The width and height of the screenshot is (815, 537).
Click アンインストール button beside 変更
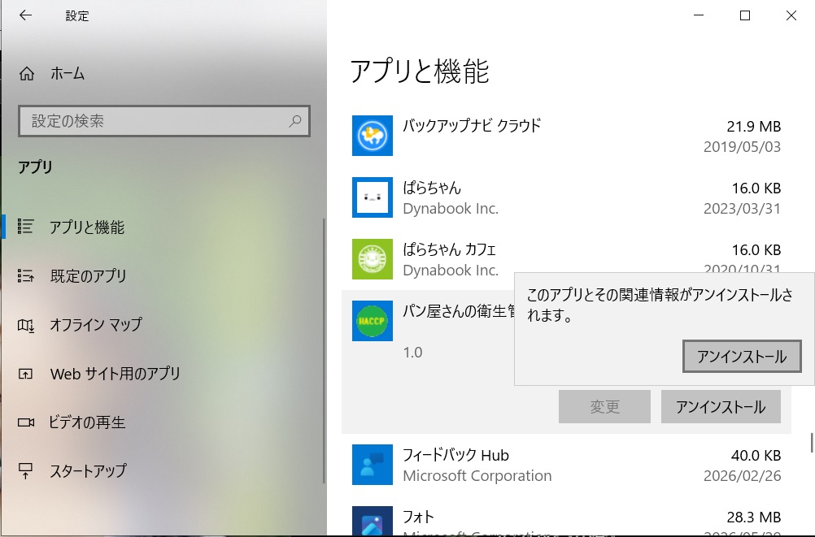[x=721, y=407]
